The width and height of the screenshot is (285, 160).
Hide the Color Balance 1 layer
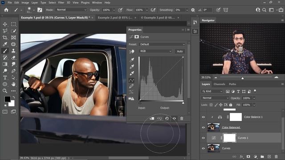click(204, 117)
